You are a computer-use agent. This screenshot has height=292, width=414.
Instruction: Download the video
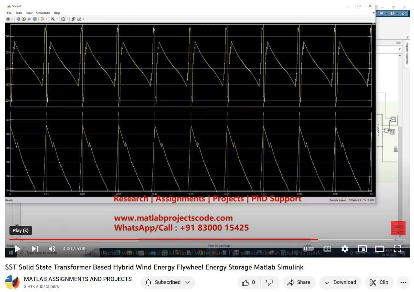340,283
